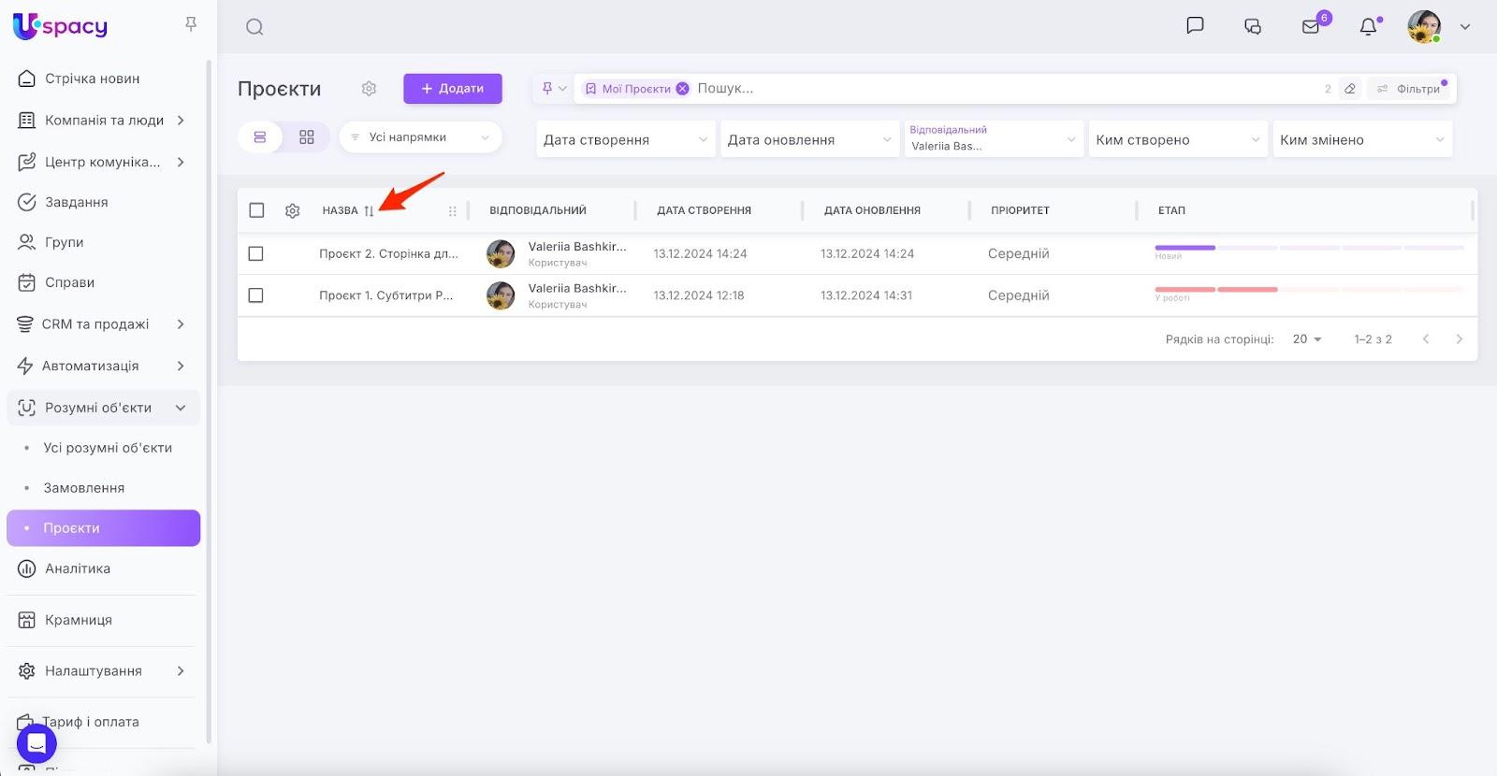Toggle the select-all checkbox in table header

[x=256, y=210]
